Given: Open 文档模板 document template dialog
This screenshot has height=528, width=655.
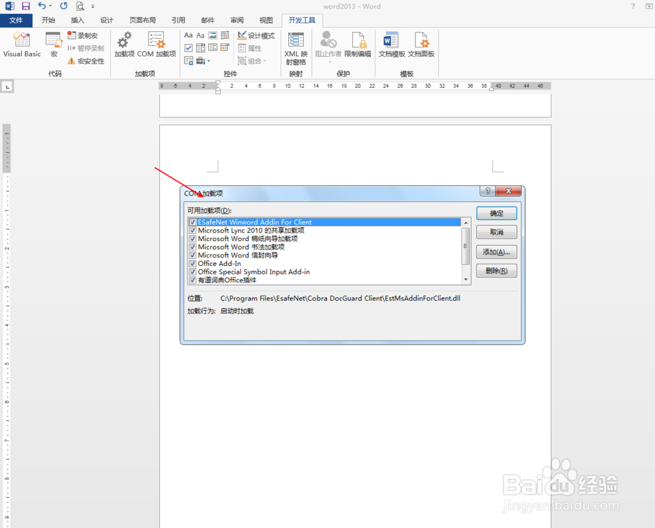Looking at the screenshot, I should point(392,45).
